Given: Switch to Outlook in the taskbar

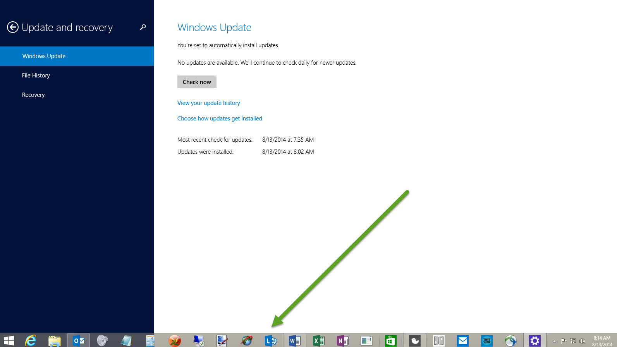Looking at the screenshot, I should coord(79,340).
